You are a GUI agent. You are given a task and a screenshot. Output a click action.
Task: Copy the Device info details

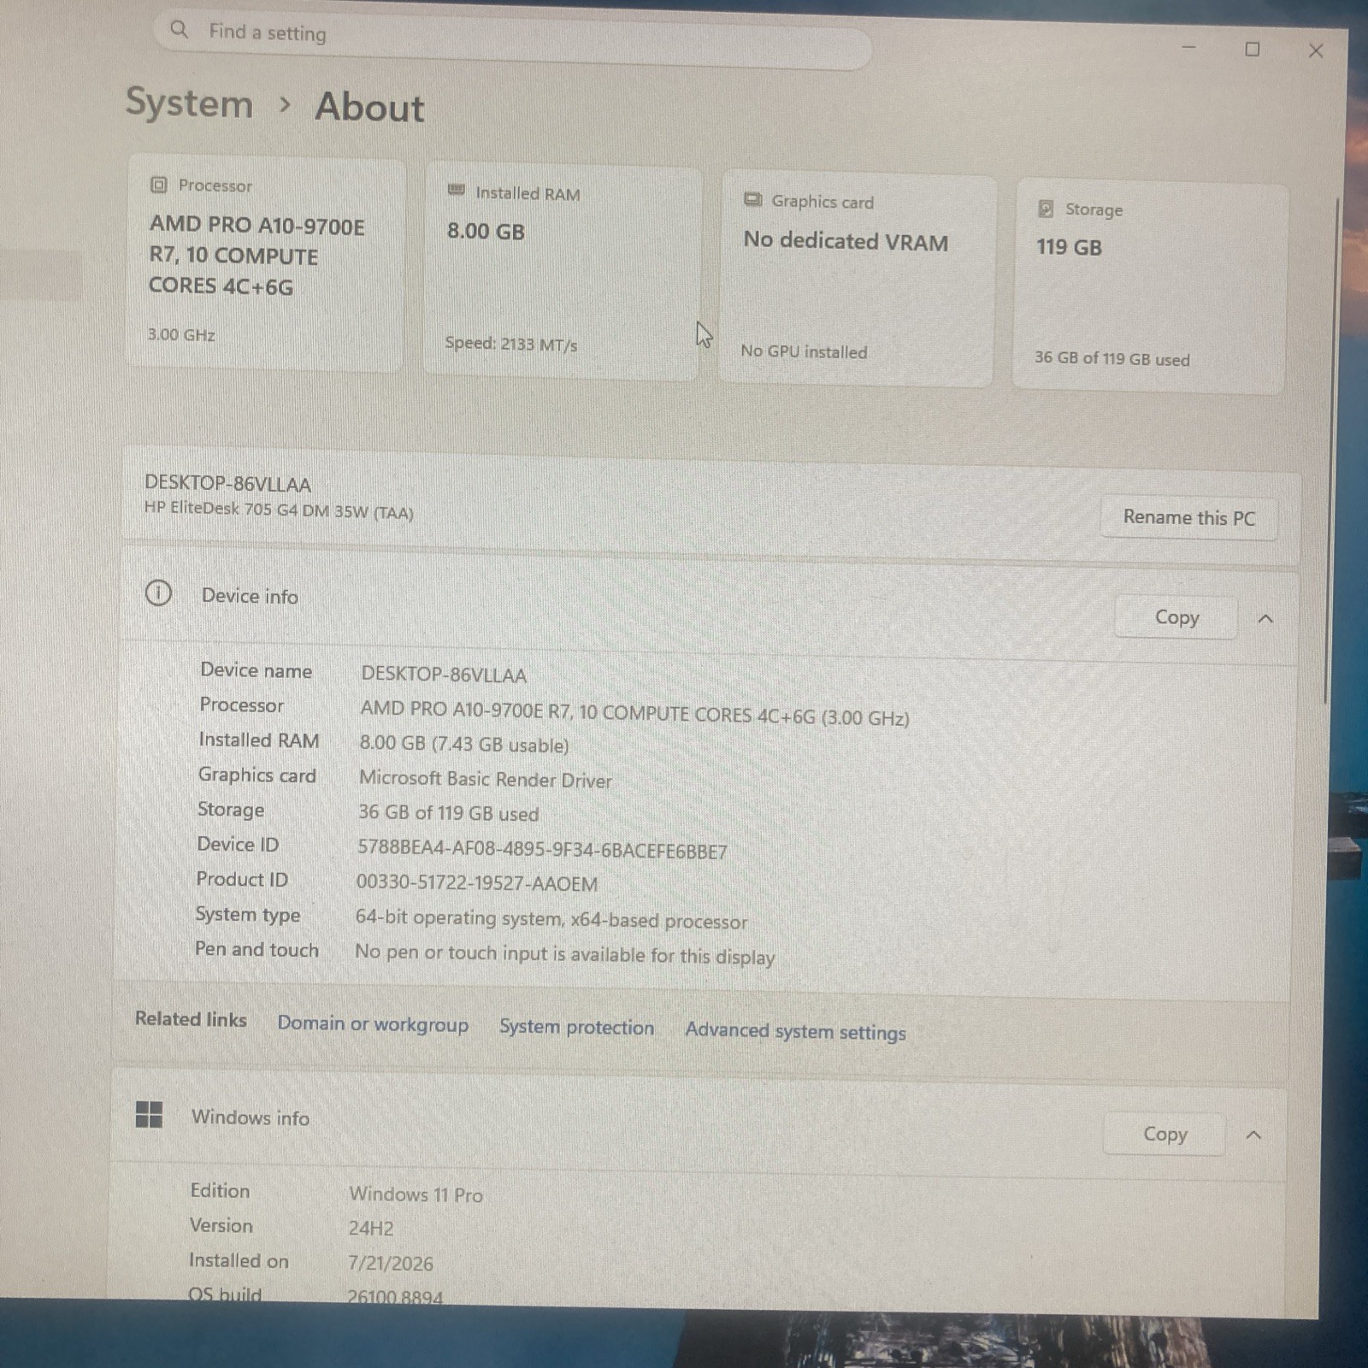click(x=1176, y=616)
